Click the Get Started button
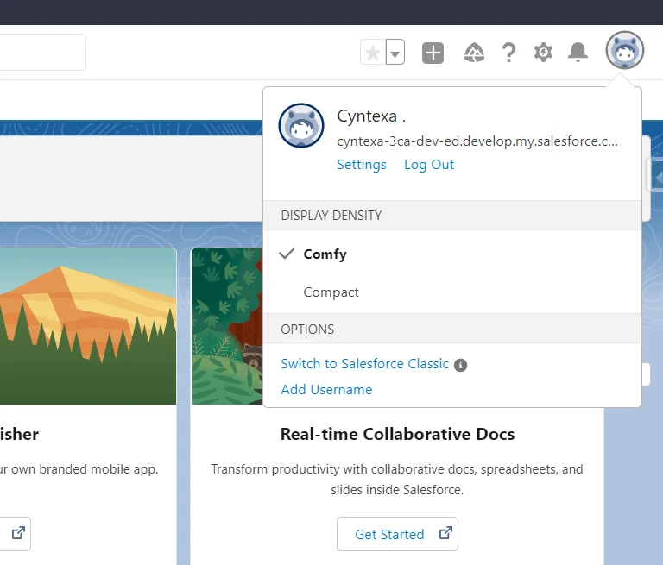 pyautogui.click(x=397, y=534)
